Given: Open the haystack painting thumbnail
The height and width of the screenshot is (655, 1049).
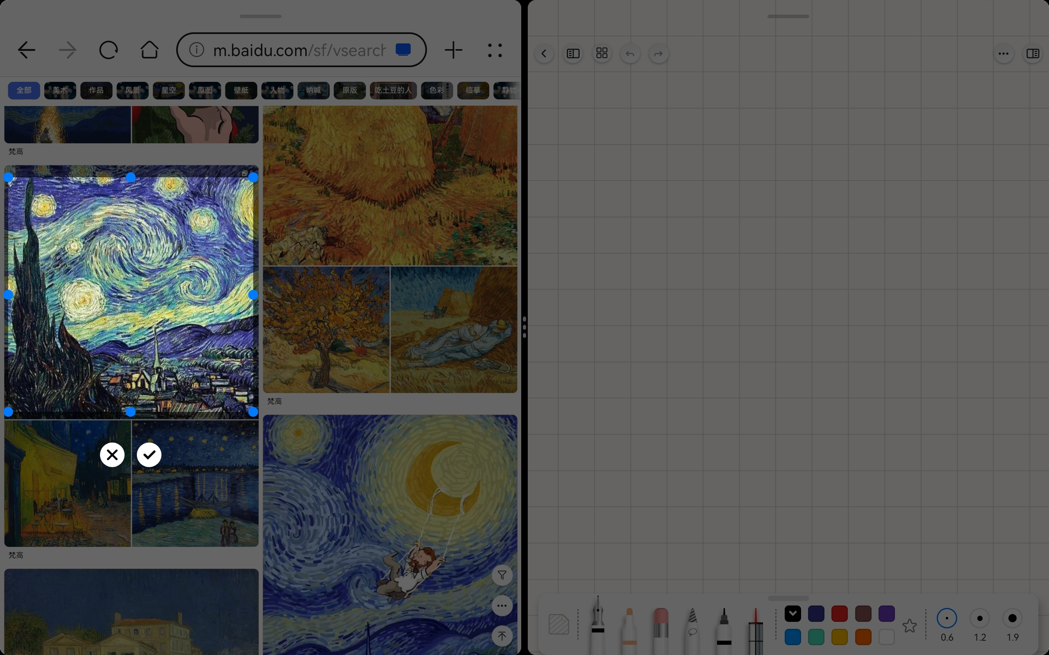Looking at the screenshot, I should point(390,185).
